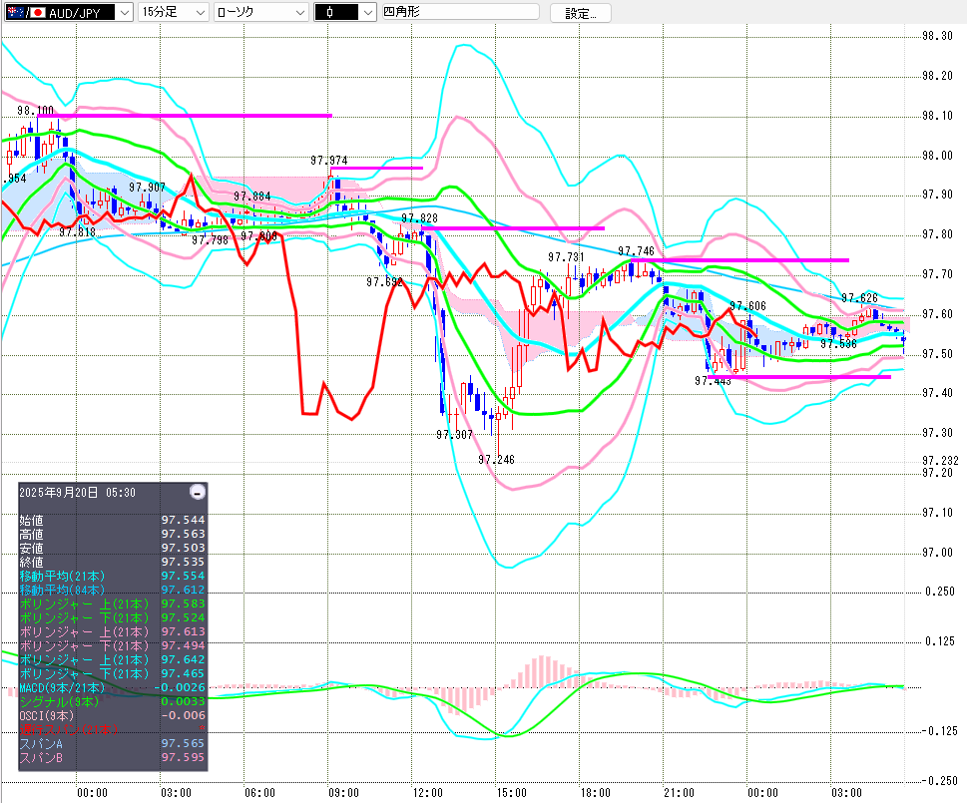Image resolution: width=967 pixels, height=803 pixels.
Task: Select the magenta line at the 97.828 level
Action: (514, 228)
